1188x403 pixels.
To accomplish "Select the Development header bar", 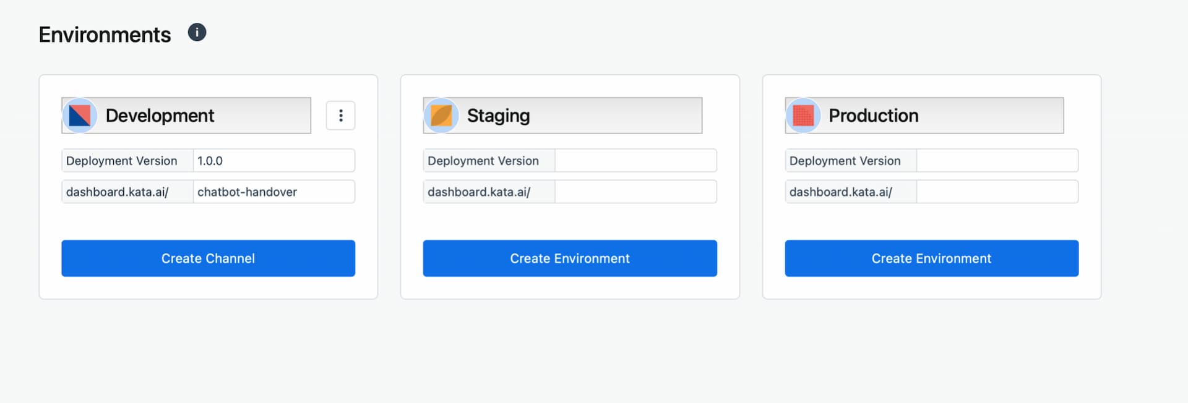I will pos(186,116).
